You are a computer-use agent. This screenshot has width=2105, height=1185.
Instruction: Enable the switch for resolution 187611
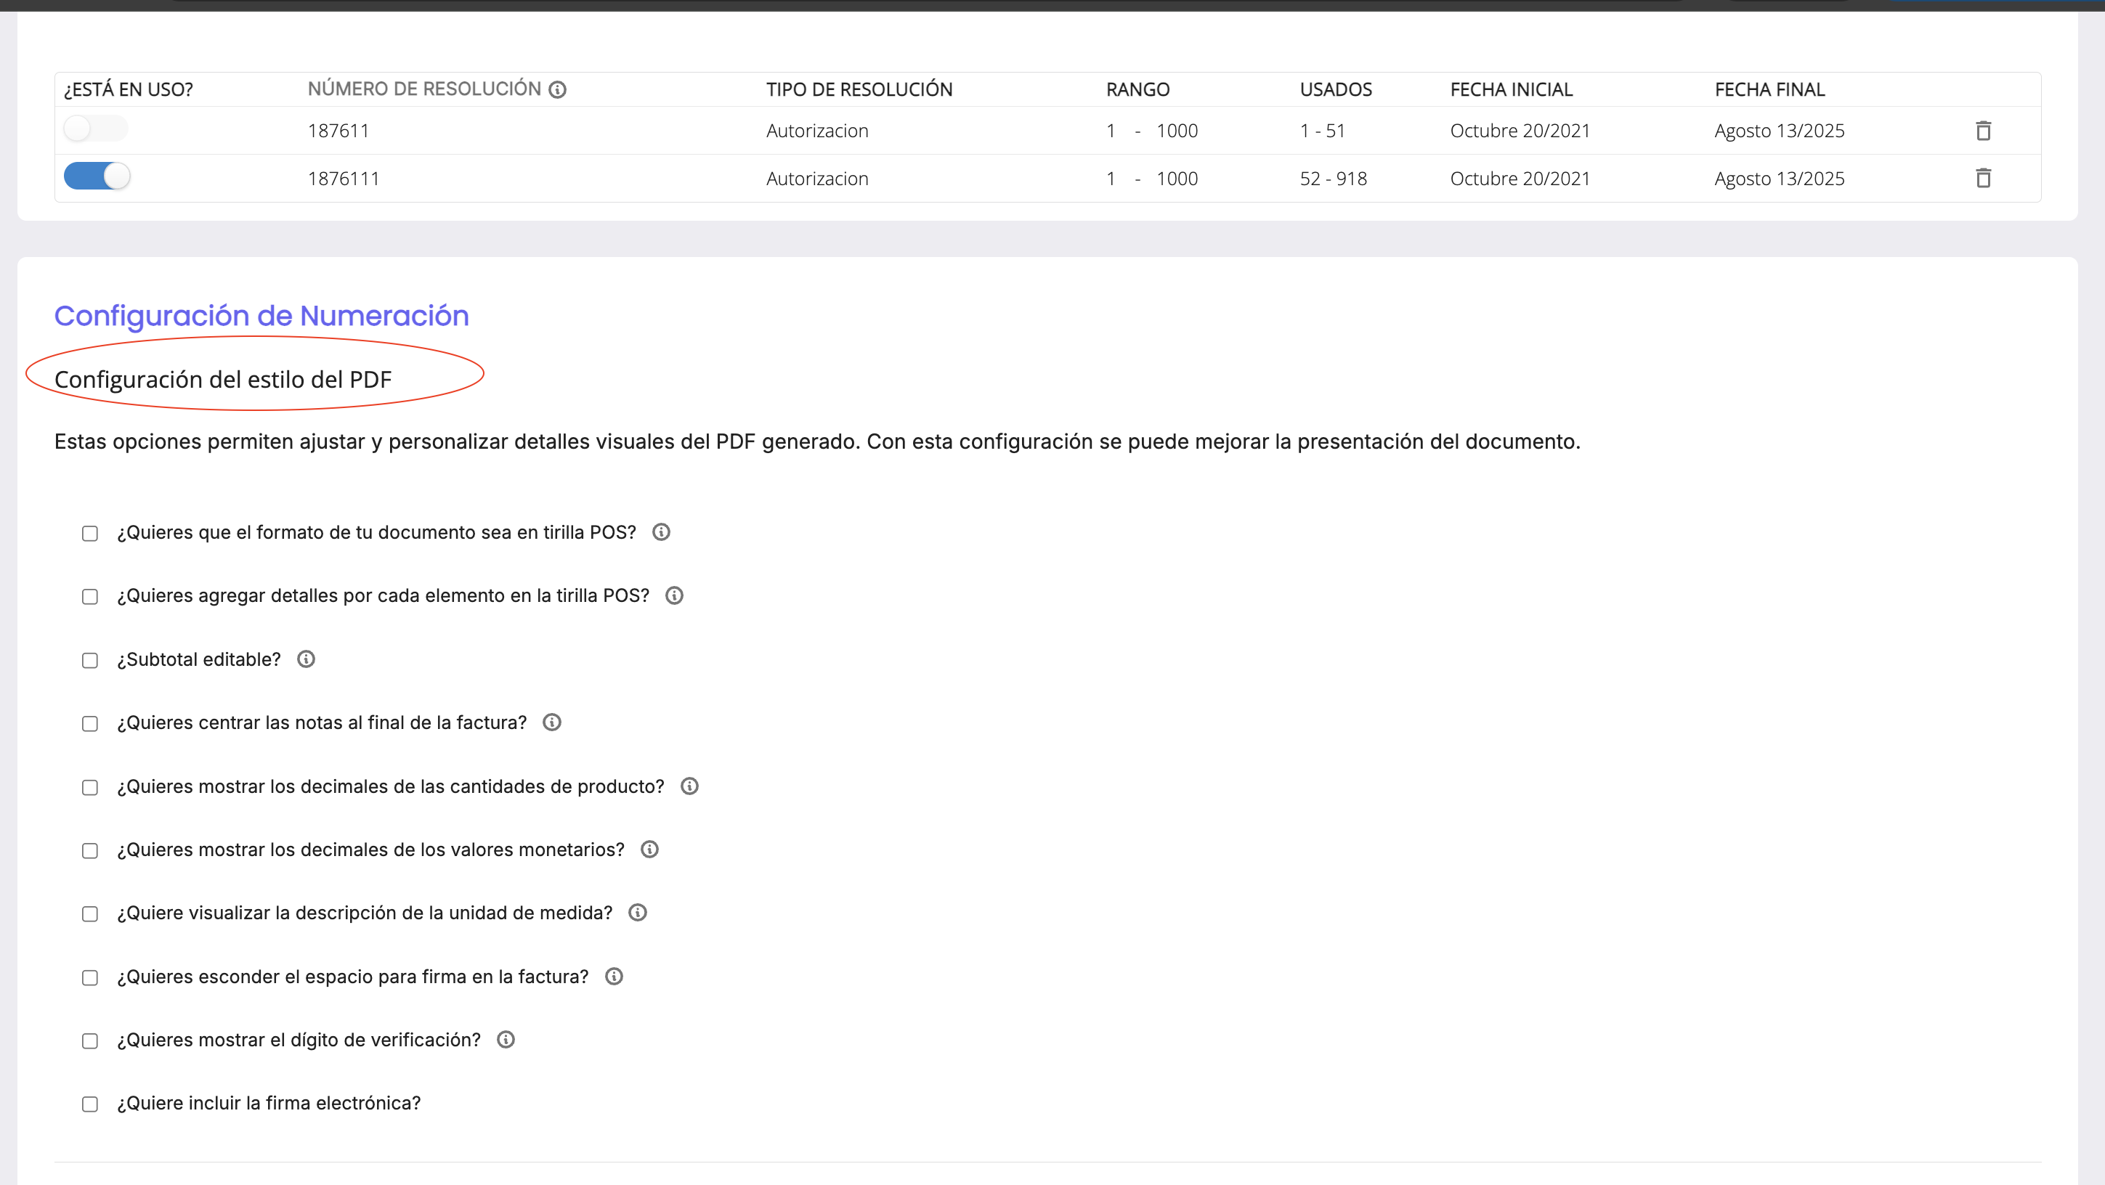(x=96, y=129)
